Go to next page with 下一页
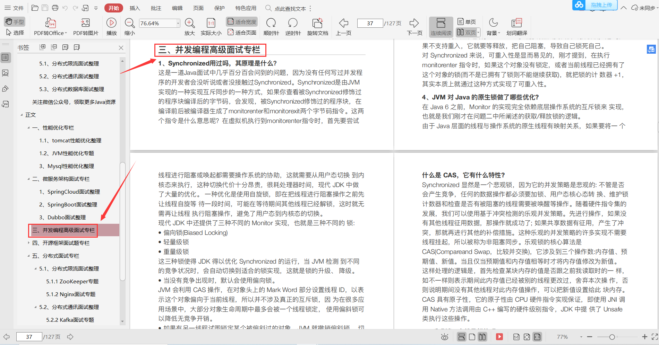This screenshot has width=659, height=345. tap(414, 27)
